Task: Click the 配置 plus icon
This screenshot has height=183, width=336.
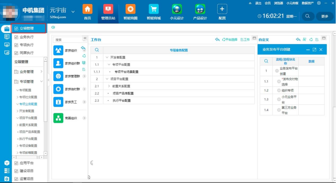Action: coord(222,9)
